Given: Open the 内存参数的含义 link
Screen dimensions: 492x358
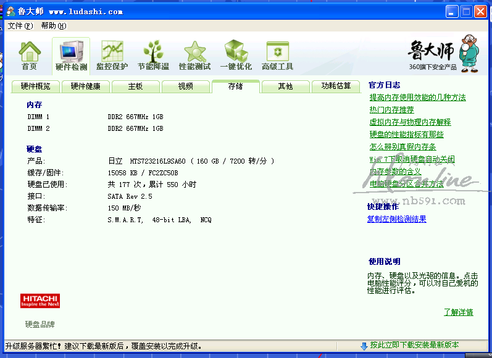Looking at the screenshot, I should pos(395,172).
